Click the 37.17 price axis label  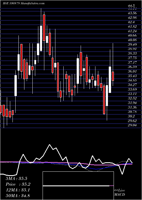point(132,62)
